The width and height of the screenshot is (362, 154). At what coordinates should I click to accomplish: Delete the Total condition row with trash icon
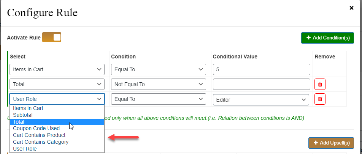point(320,84)
